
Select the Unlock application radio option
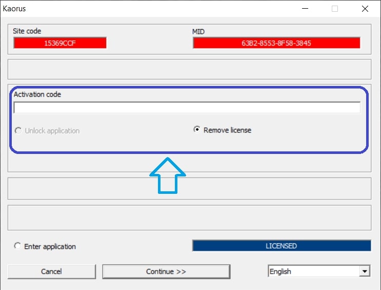tap(18, 130)
